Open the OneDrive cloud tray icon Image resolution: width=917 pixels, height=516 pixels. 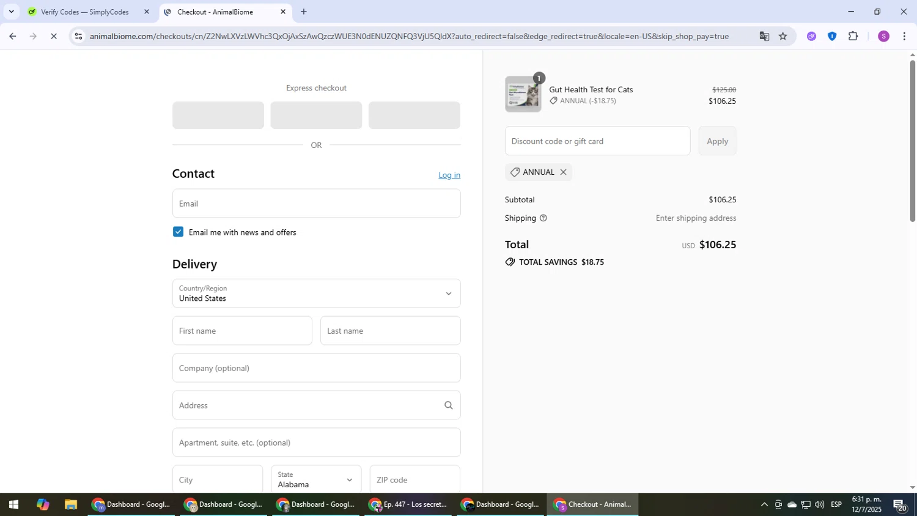coord(792,505)
